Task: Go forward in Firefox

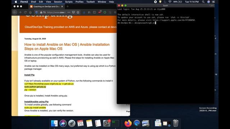Action: (x=20, y=12)
